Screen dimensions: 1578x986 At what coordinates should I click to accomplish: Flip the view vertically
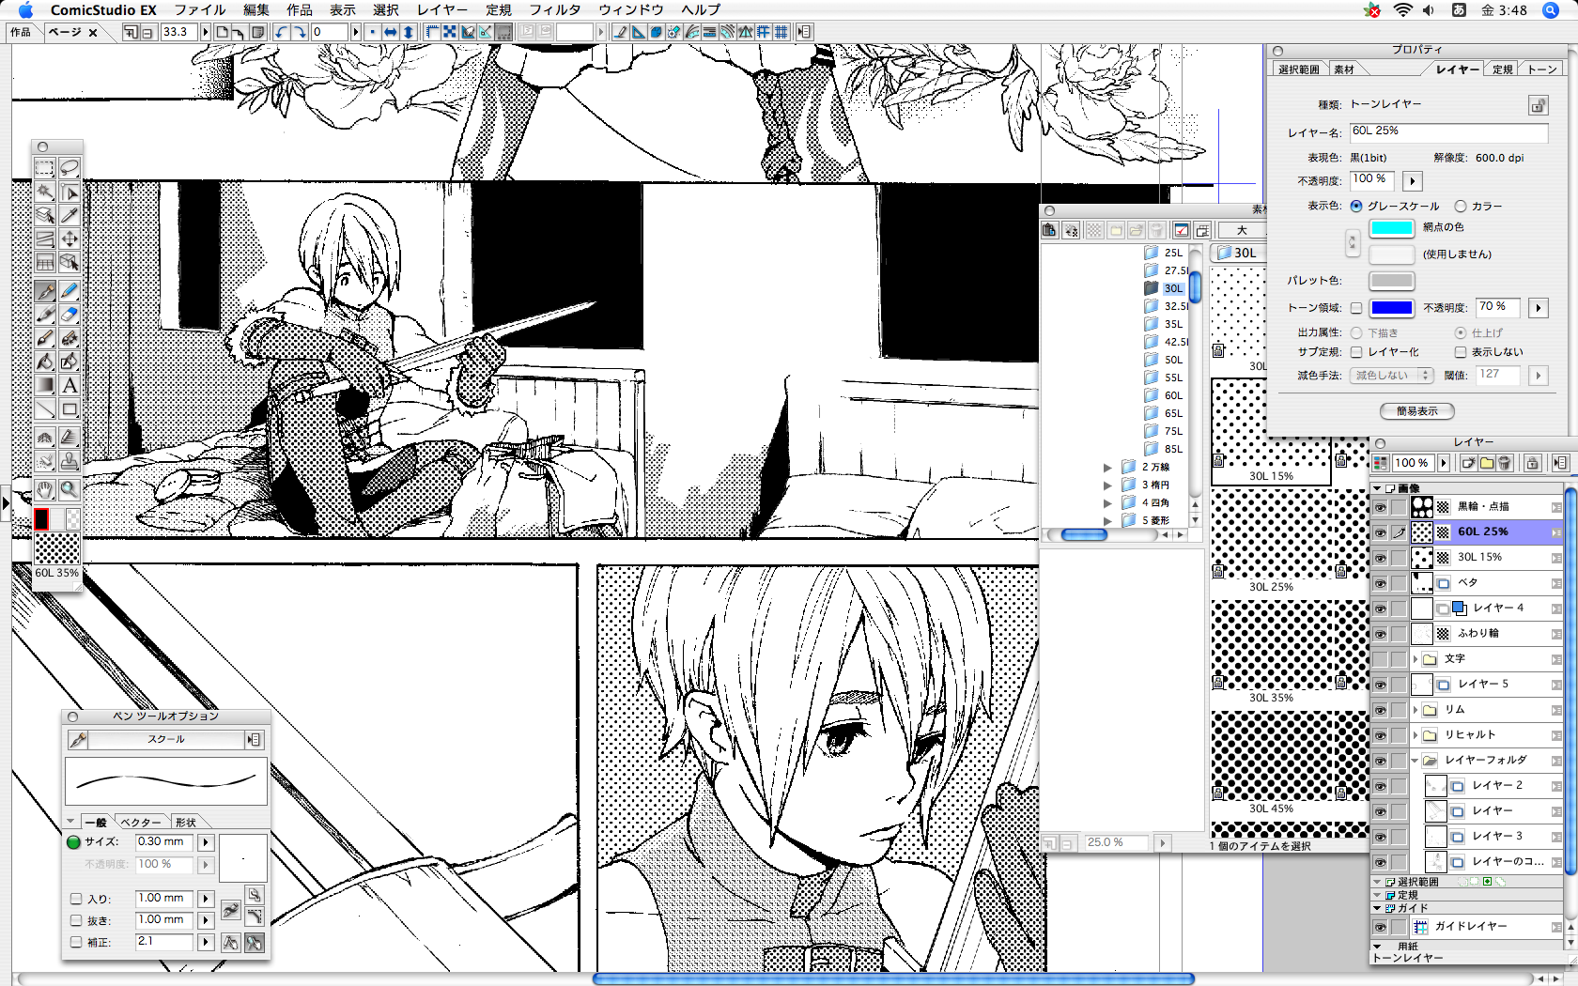(409, 32)
